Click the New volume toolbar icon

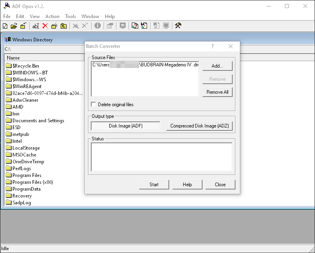point(5,26)
